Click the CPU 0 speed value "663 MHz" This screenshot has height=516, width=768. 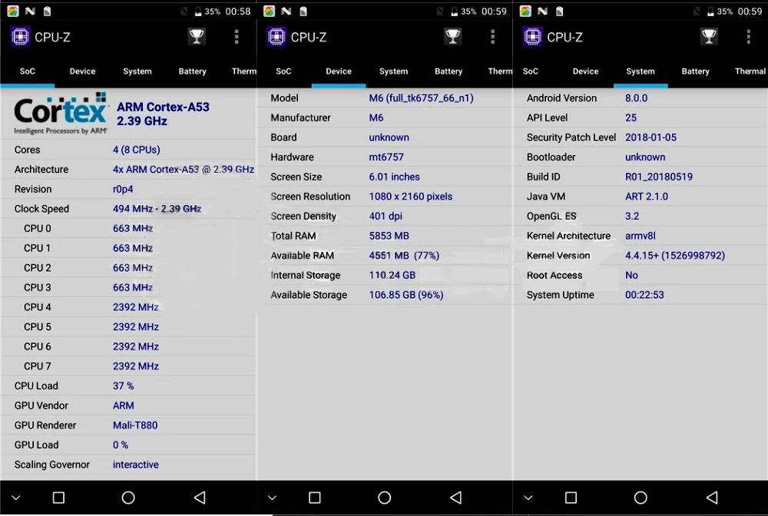click(x=133, y=229)
